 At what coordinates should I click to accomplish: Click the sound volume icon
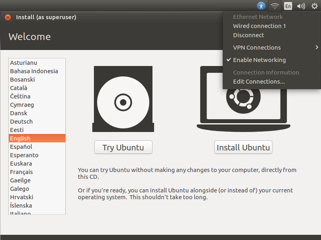301,6
